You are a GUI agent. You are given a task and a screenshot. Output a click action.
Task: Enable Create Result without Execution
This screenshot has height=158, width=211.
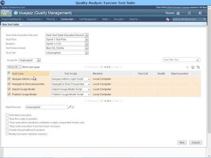pyautogui.click(x=7, y=129)
